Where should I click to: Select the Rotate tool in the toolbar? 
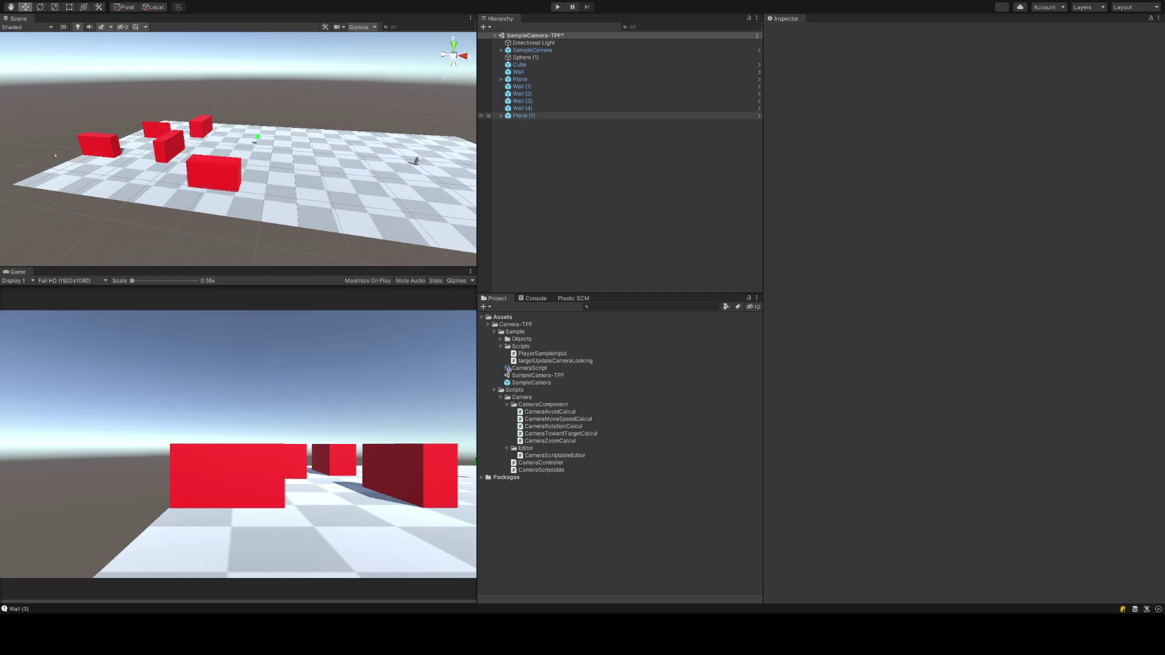[40, 7]
